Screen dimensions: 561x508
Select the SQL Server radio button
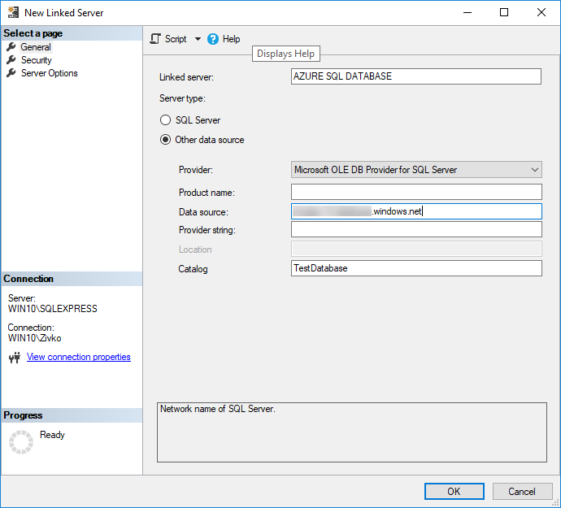coord(165,120)
